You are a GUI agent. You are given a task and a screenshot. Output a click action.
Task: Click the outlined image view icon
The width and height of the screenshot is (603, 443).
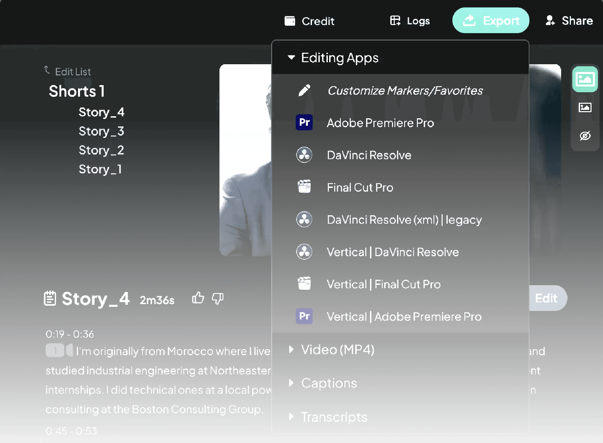pos(585,107)
